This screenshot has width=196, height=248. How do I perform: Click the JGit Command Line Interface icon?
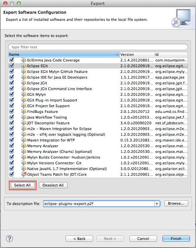pyautogui.click(x=24, y=89)
